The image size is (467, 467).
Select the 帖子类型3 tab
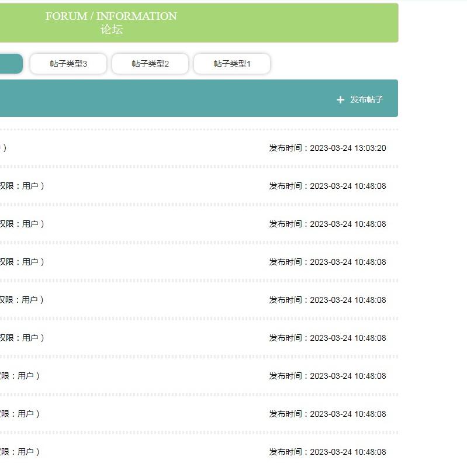point(68,64)
